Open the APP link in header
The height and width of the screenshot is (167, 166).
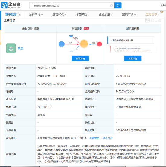[163, 5]
